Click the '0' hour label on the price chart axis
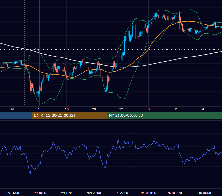Screen dimensions: 222x196 [x=149, y=109]
